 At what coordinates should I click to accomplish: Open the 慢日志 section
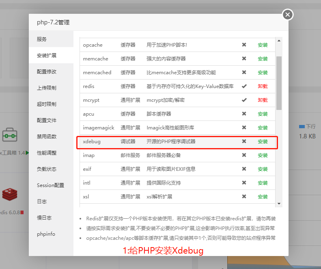pos(51,217)
